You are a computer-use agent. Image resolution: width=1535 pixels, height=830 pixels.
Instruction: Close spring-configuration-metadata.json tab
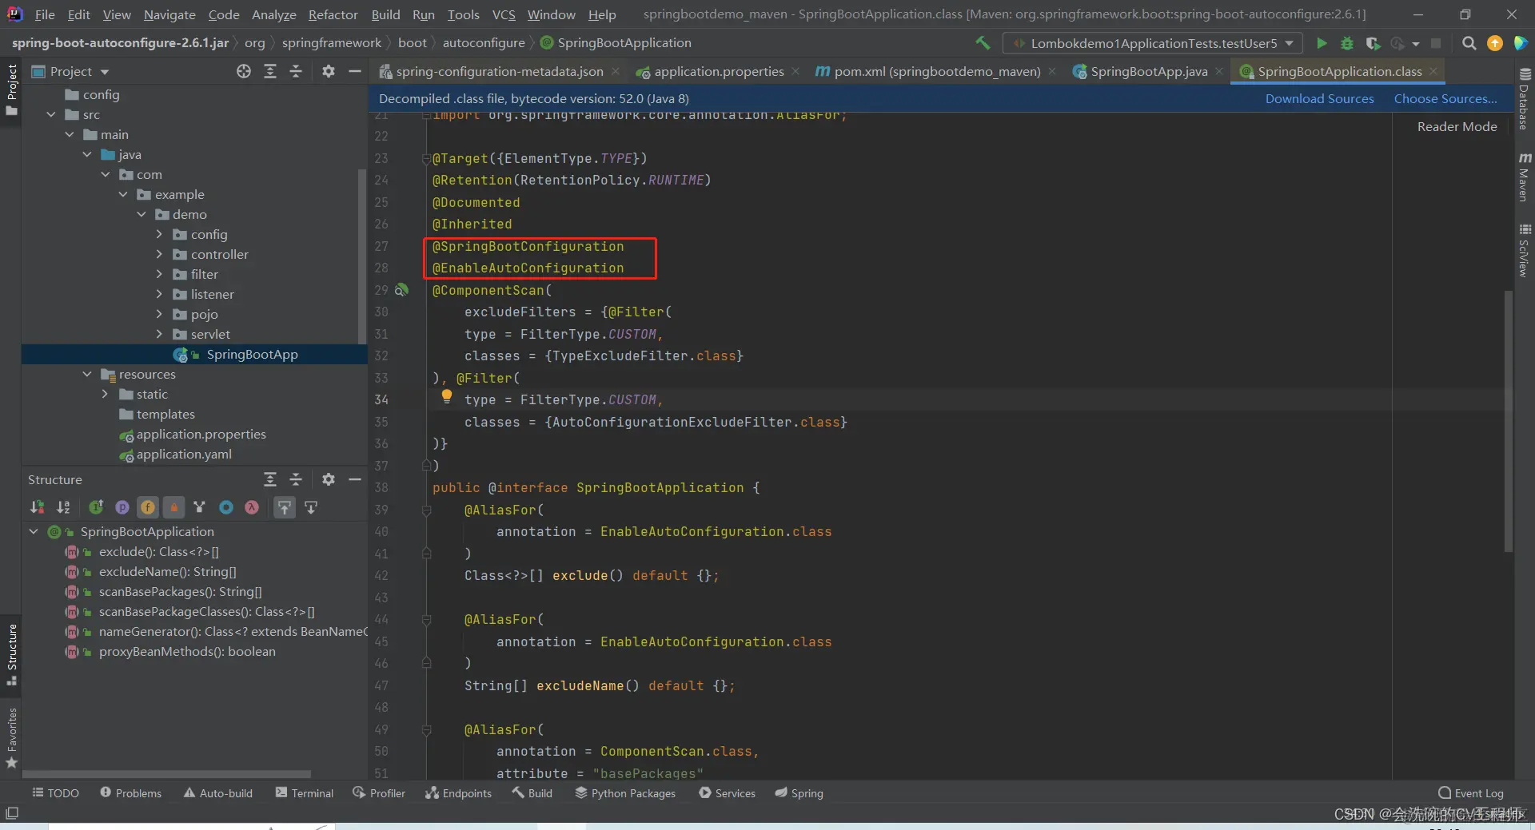point(616,72)
